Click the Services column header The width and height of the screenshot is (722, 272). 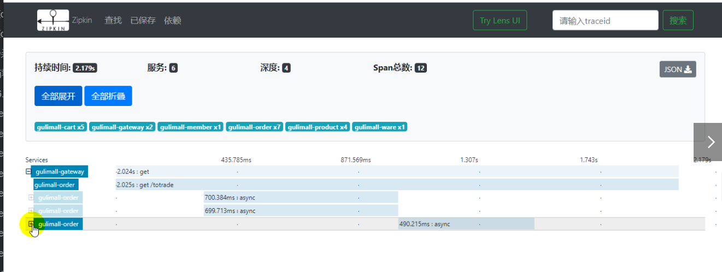click(37, 160)
